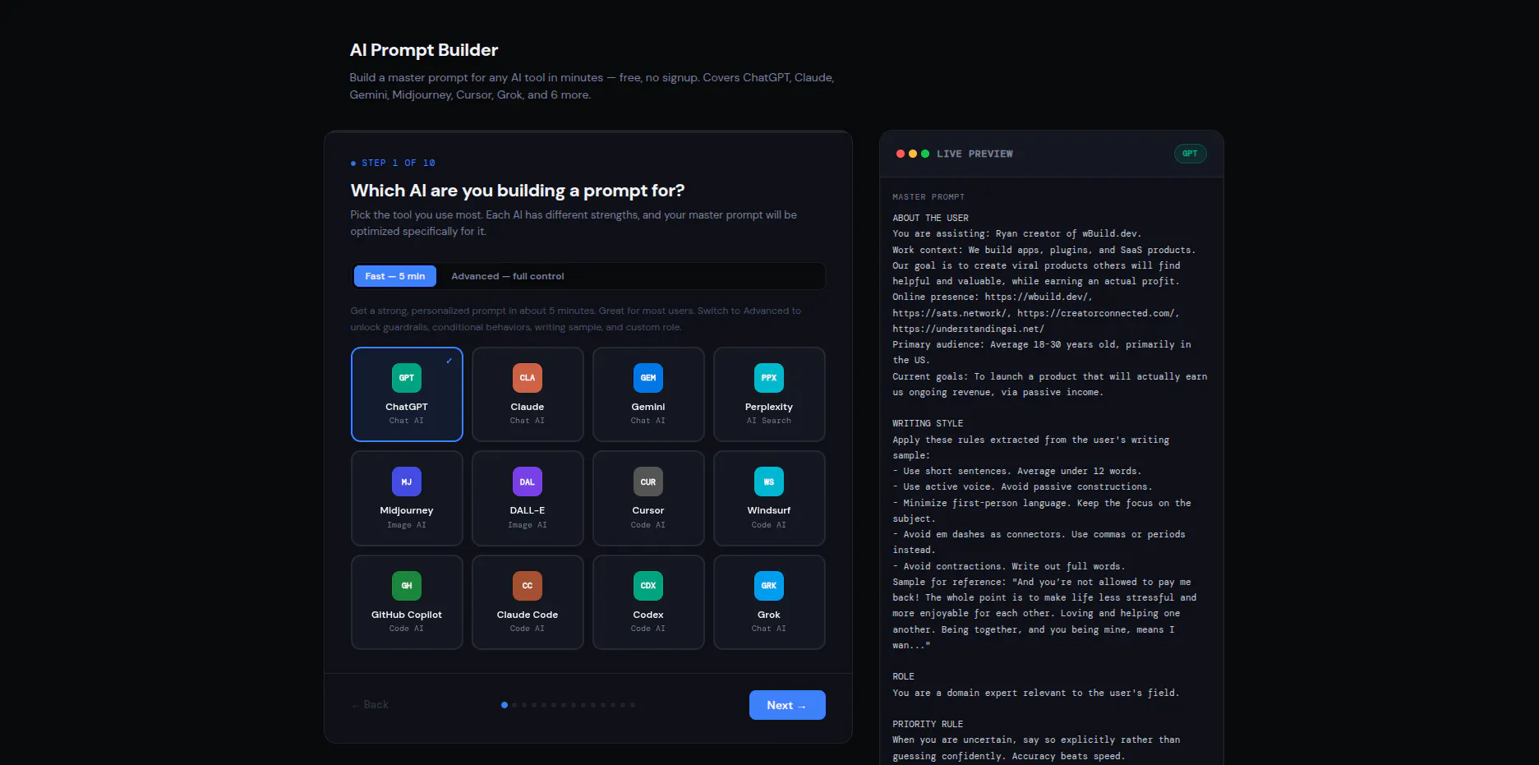The width and height of the screenshot is (1539, 765).
Task: Pick the Grok GRK icon
Action: [769, 586]
